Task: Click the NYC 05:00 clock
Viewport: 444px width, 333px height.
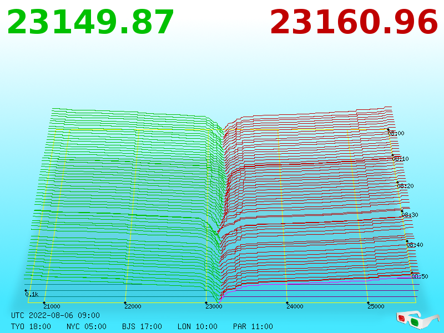Action: (x=87, y=326)
